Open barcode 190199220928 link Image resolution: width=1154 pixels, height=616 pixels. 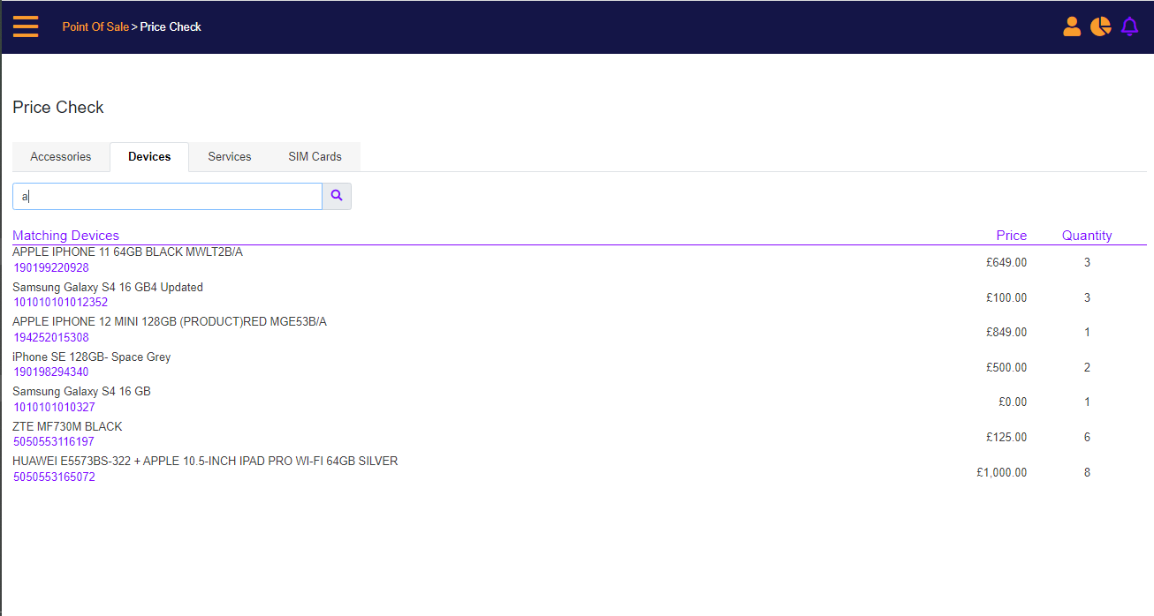tap(51, 267)
